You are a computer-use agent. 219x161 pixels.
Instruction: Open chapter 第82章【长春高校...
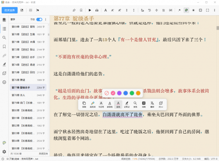coord(28,126)
